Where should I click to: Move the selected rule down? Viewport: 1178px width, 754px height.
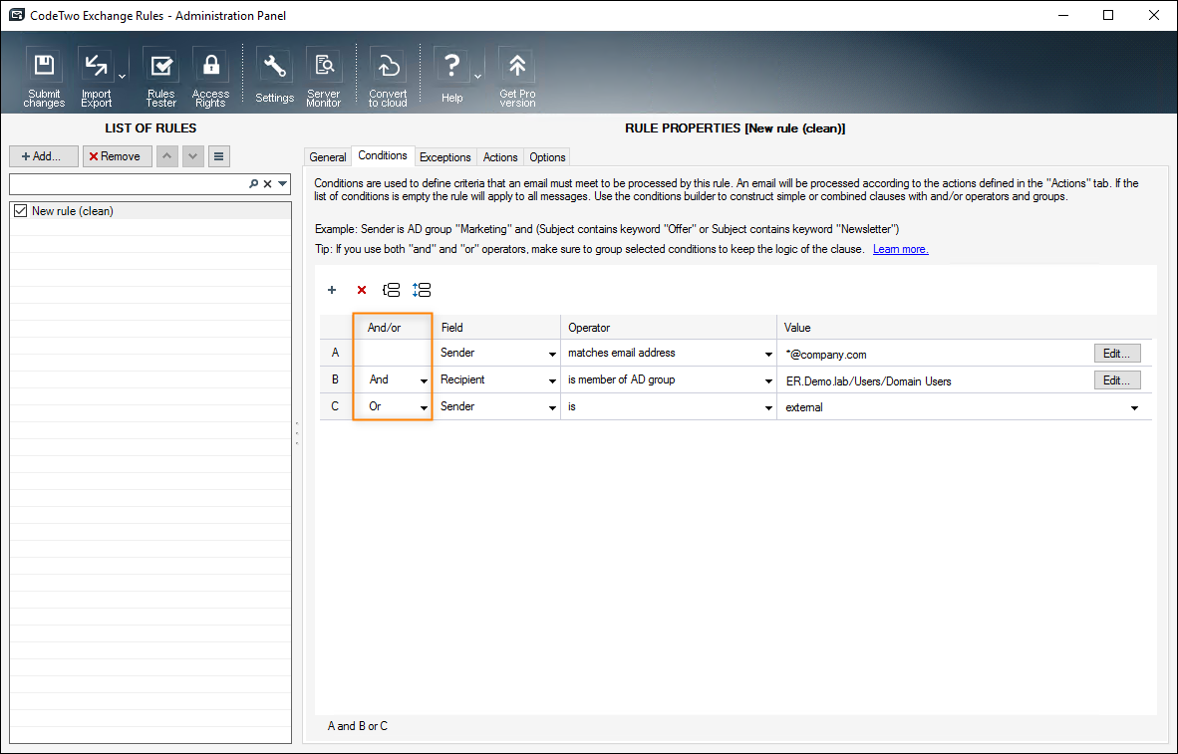tap(193, 156)
